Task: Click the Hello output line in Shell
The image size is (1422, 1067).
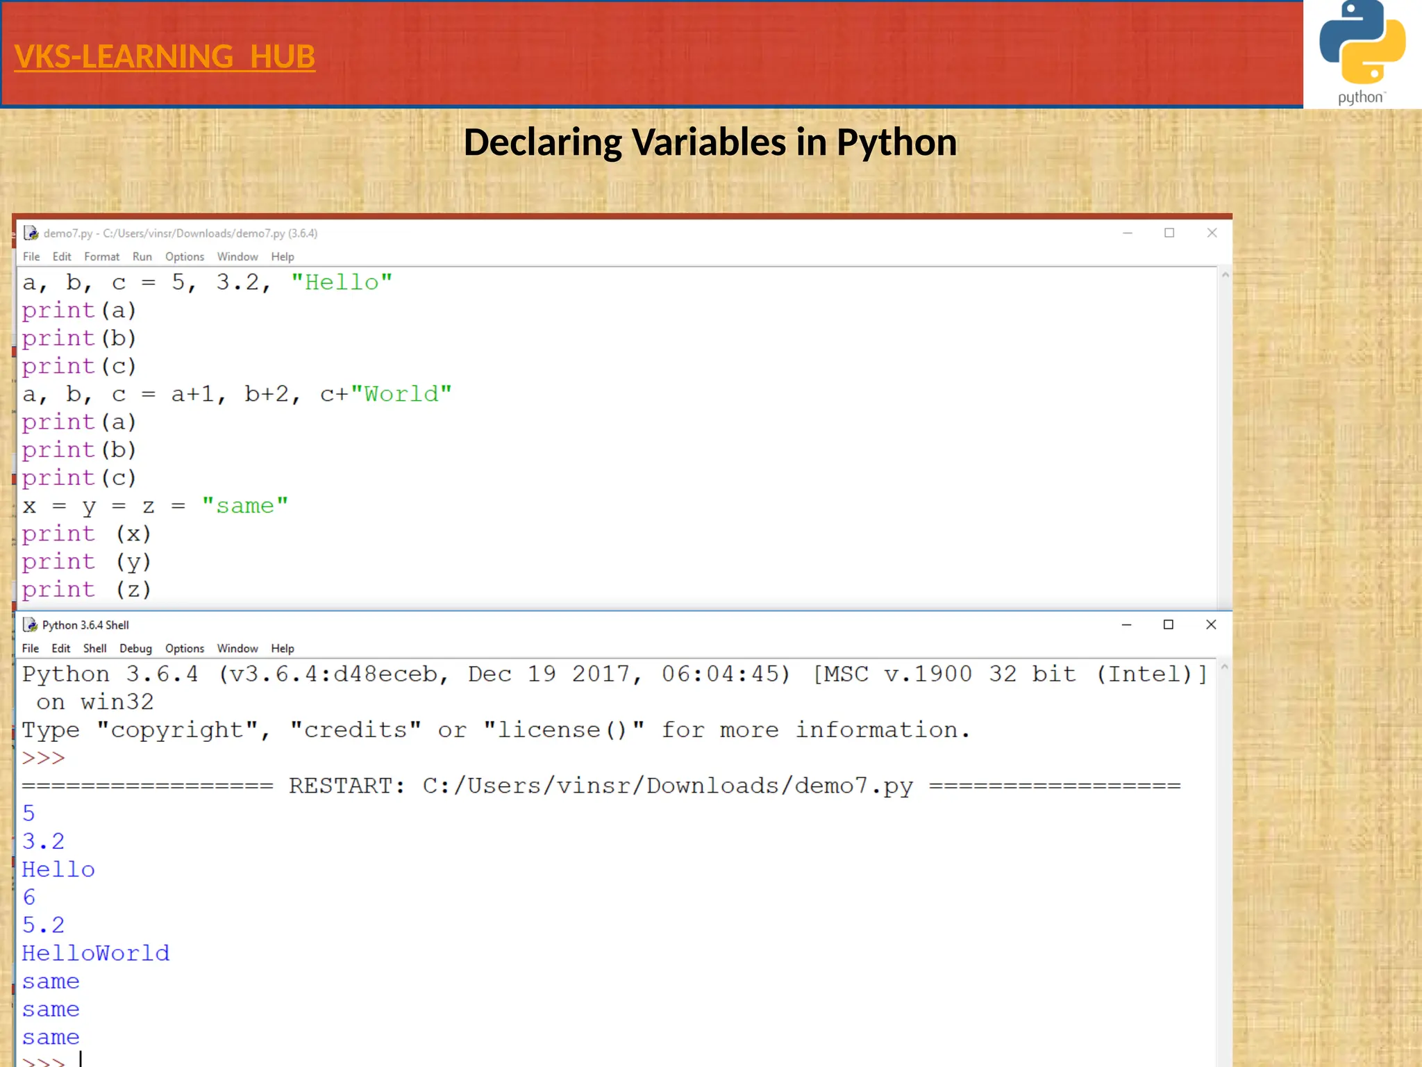Action: click(x=58, y=870)
